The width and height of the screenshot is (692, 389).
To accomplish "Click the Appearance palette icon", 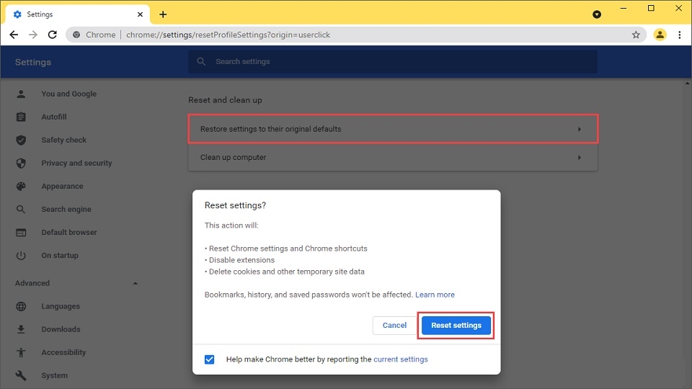I will point(21,186).
